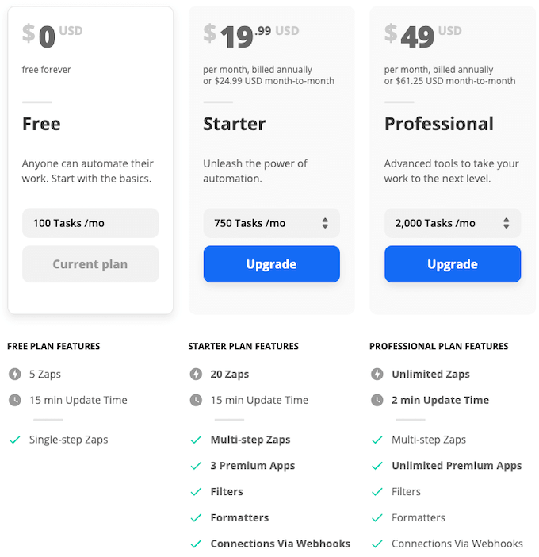Click checkmark beside Professional Filters feature
The height and width of the screenshot is (557, 539).
377,492
